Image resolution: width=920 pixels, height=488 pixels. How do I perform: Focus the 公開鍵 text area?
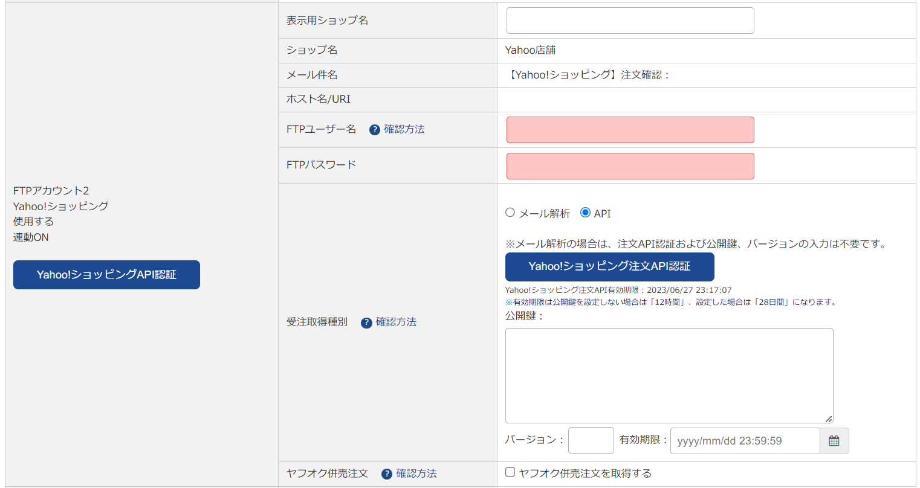[x=669, y=375]
